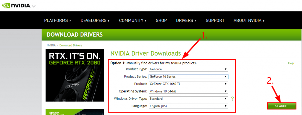Expand the Language dropdown
The image size is (302, 115).
point(188,106)
